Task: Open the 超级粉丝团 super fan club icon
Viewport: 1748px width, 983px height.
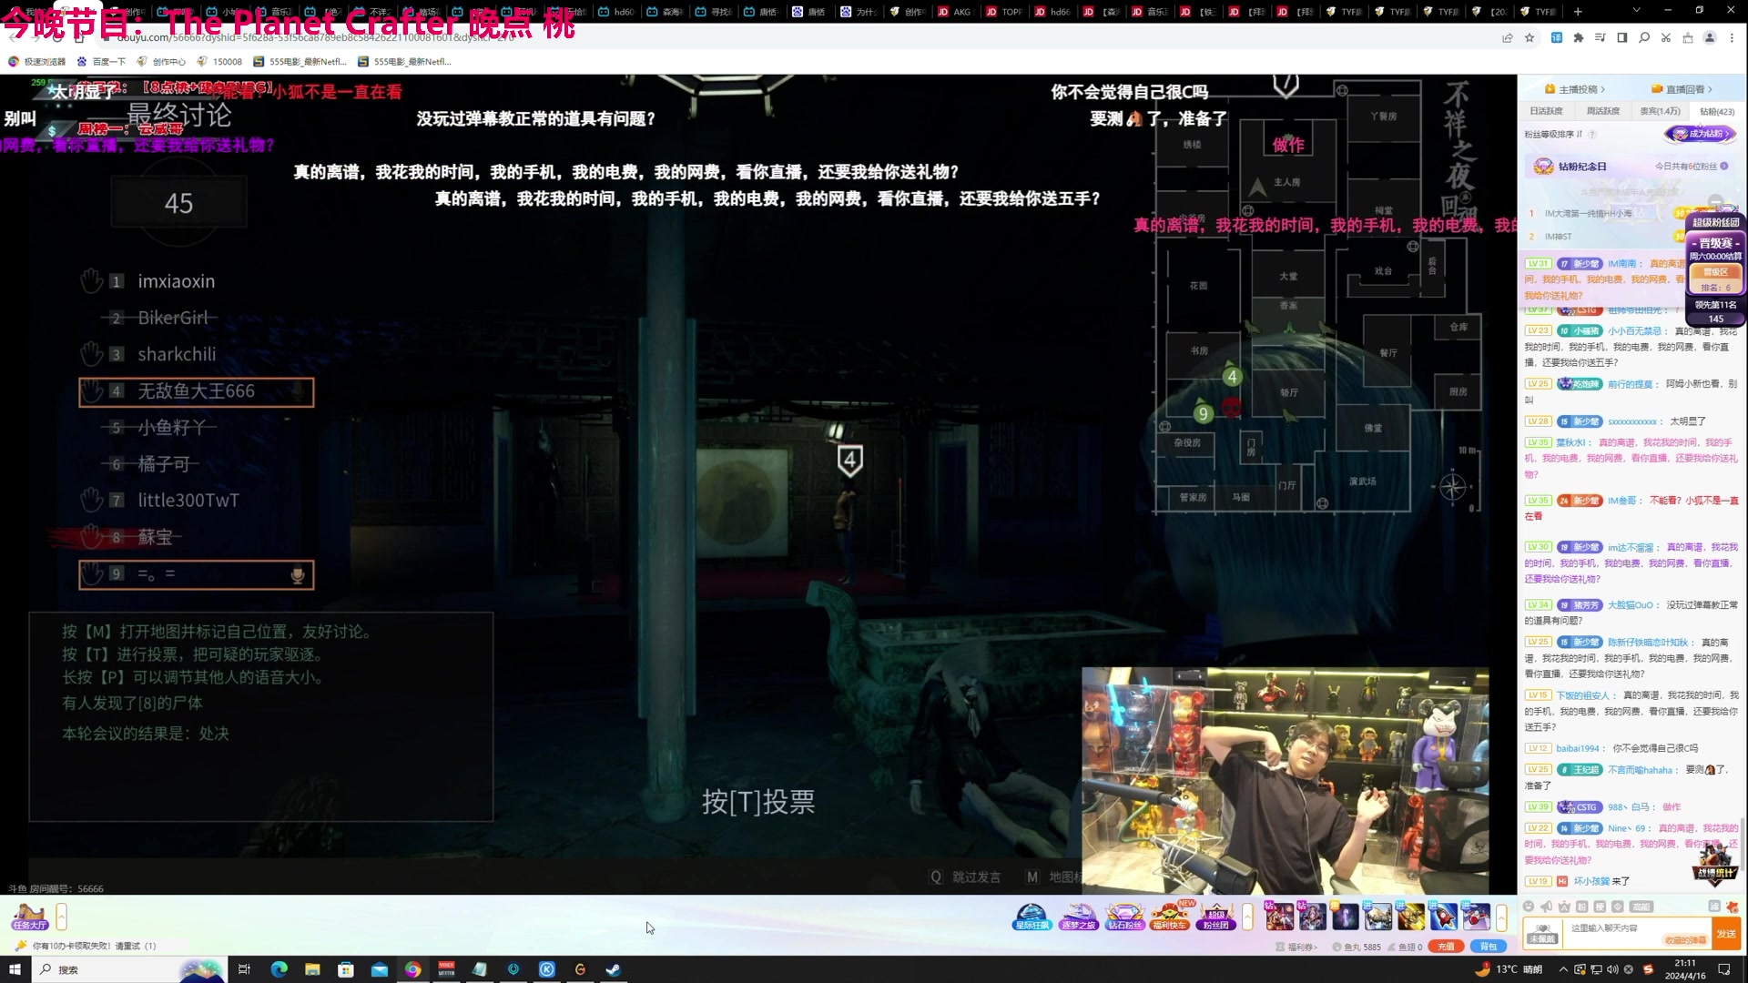Action: click(1216, 916)
